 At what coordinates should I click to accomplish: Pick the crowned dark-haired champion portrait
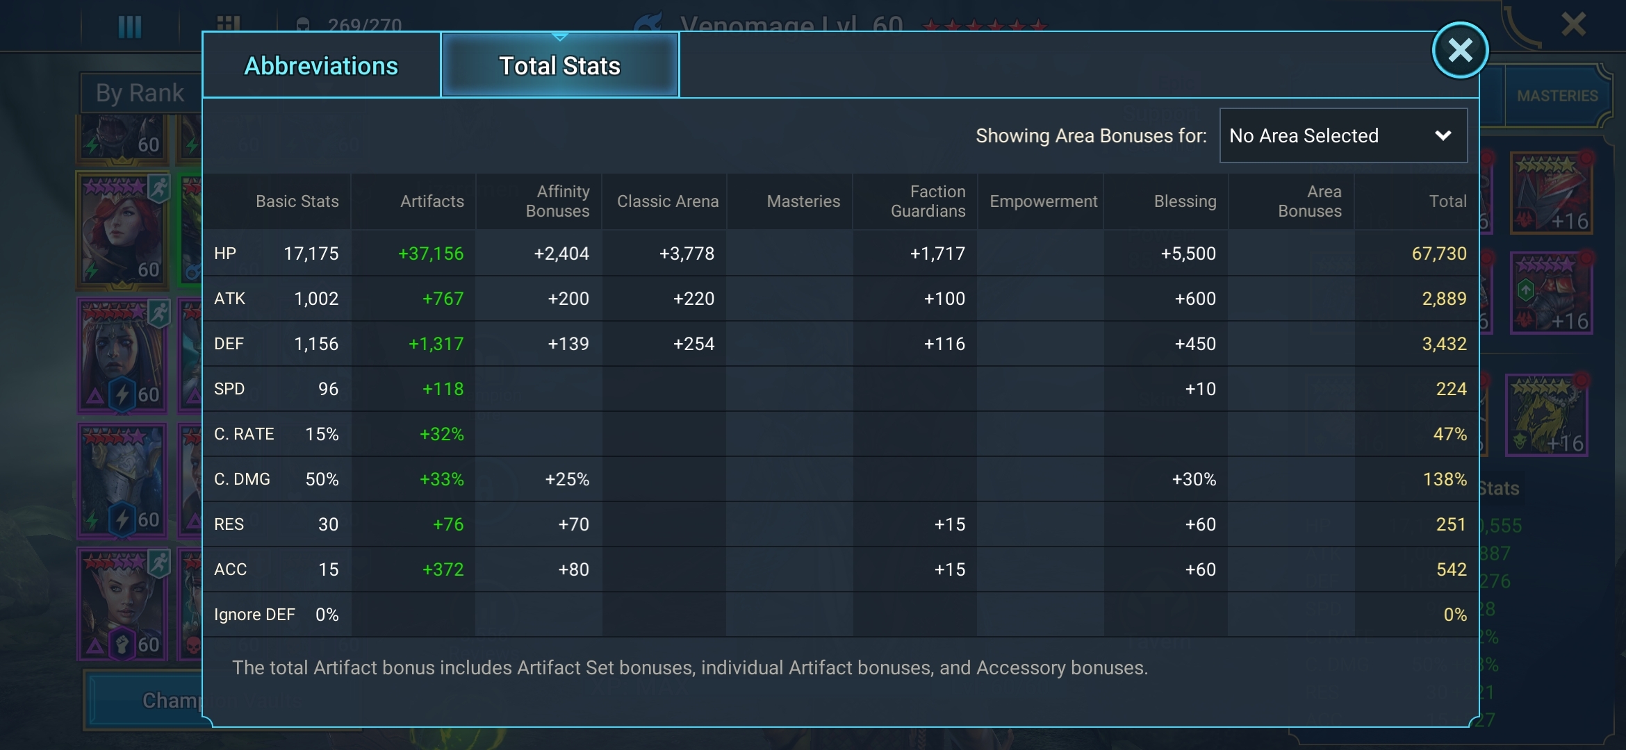123,355
